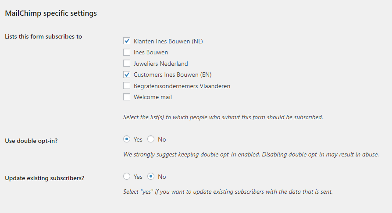The image size is (392, 213).
Task: Click the Customers Ines Bouwen (EN) label
Action: [172, 75]
